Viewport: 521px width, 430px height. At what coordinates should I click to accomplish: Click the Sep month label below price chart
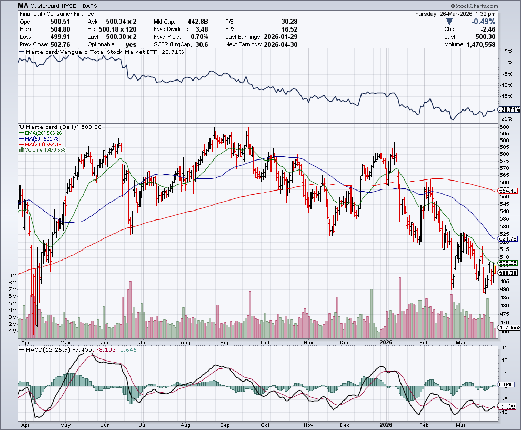pos(225,341)
